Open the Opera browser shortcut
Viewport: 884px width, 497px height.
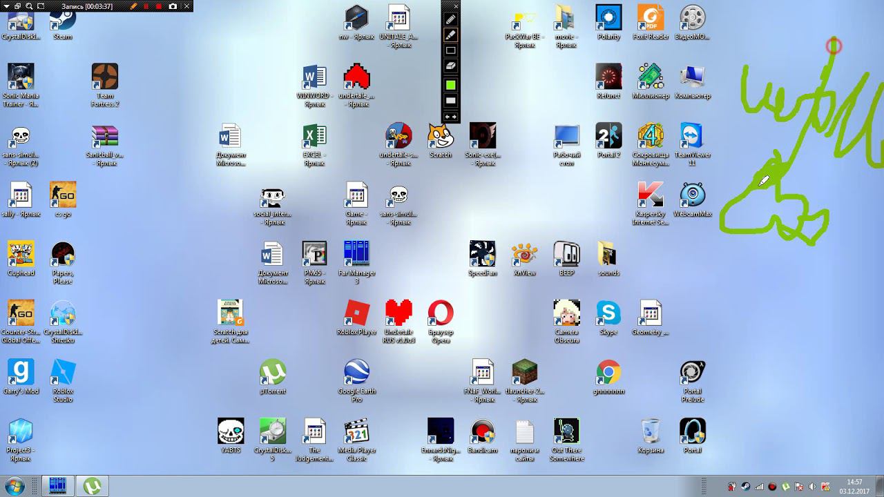tap(441, 322)
